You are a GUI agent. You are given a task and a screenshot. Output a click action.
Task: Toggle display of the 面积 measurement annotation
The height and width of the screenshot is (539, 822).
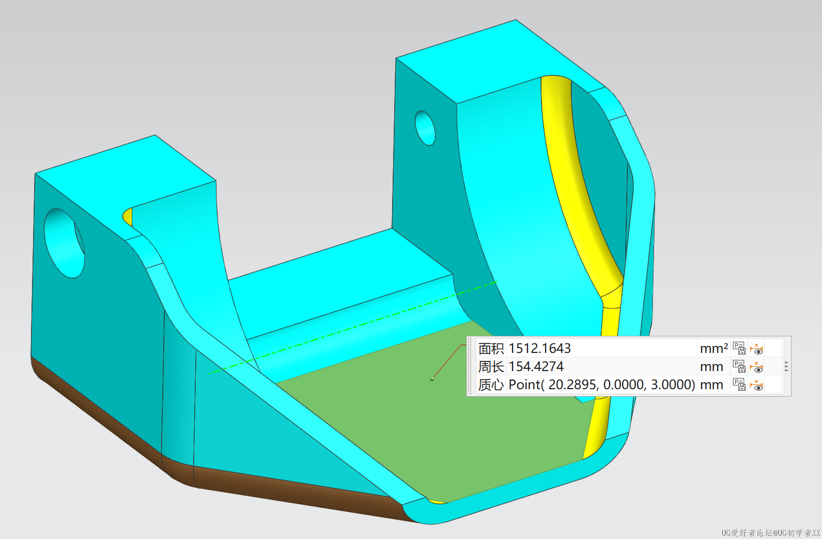coord(756,349)
